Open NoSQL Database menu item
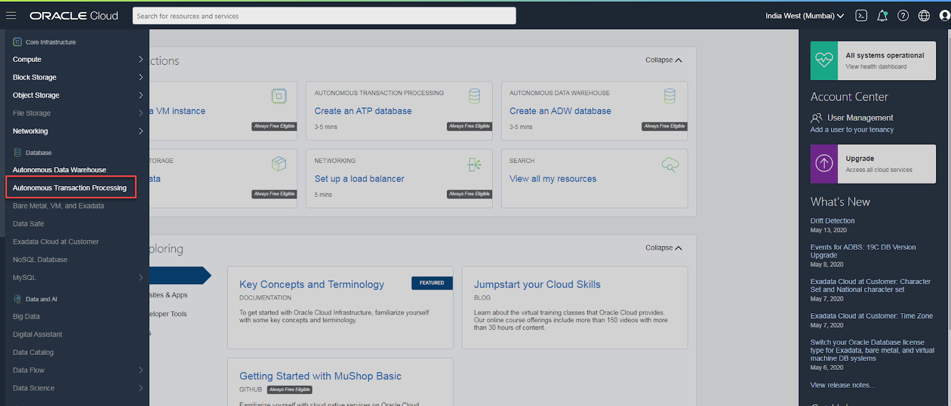 click(x=40, y=260)
